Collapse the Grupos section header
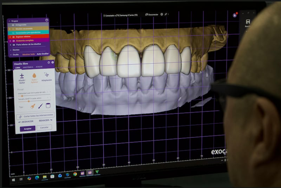Image resolution: width=281 pixels, height=188 pixels. pos(10,21)
